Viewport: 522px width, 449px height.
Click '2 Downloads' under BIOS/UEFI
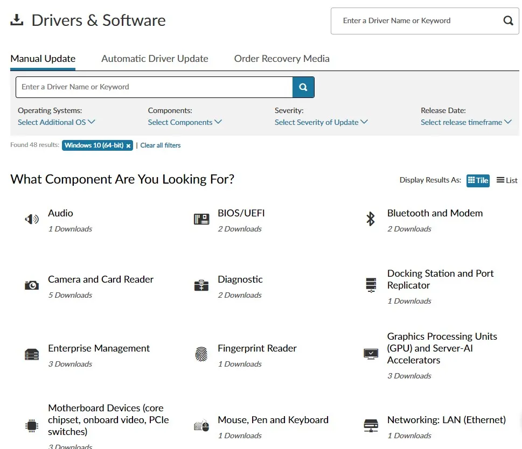[x=240, y=229]
